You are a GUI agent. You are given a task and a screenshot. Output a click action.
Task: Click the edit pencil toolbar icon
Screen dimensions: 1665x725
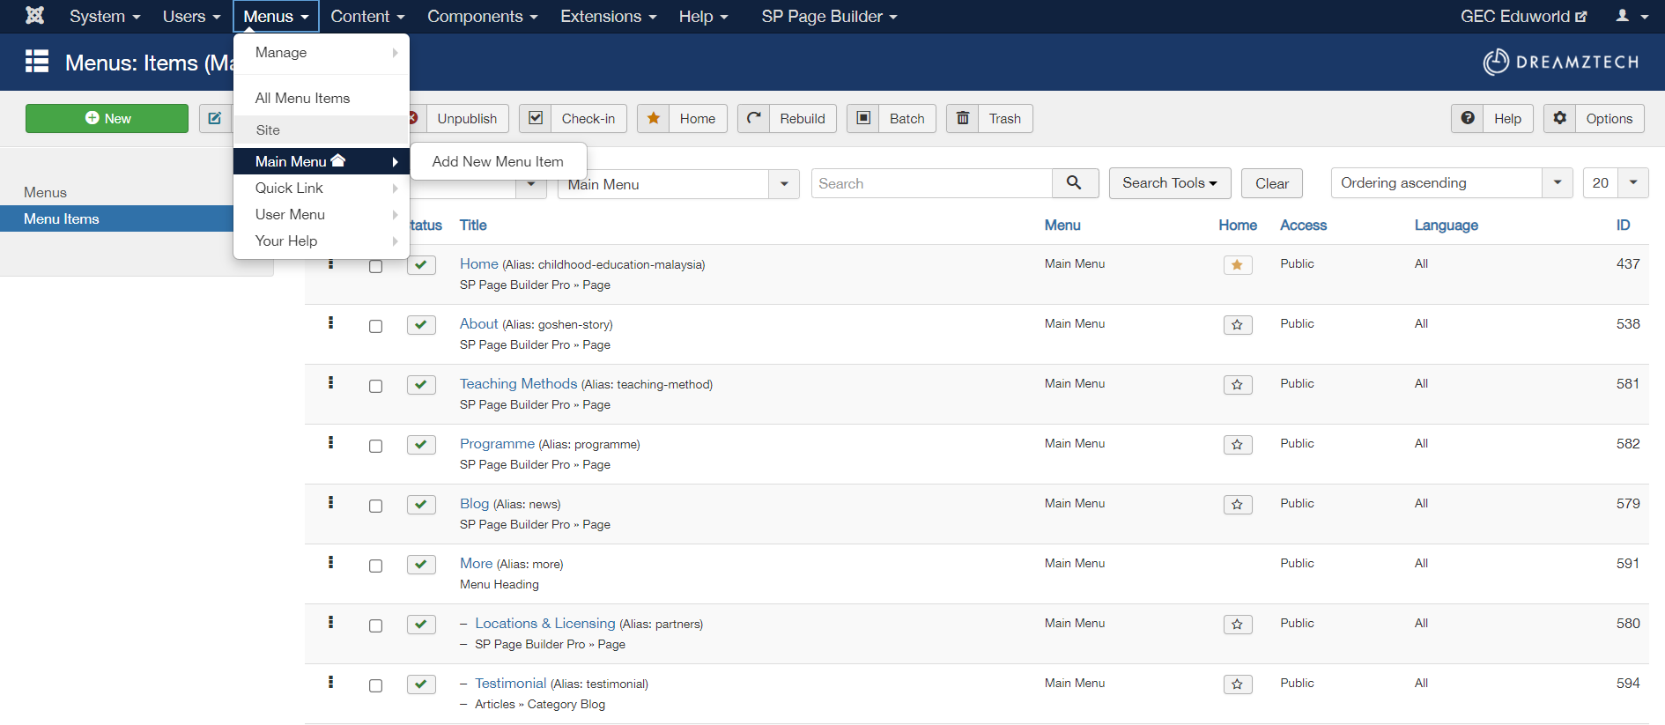pos(215,118)
